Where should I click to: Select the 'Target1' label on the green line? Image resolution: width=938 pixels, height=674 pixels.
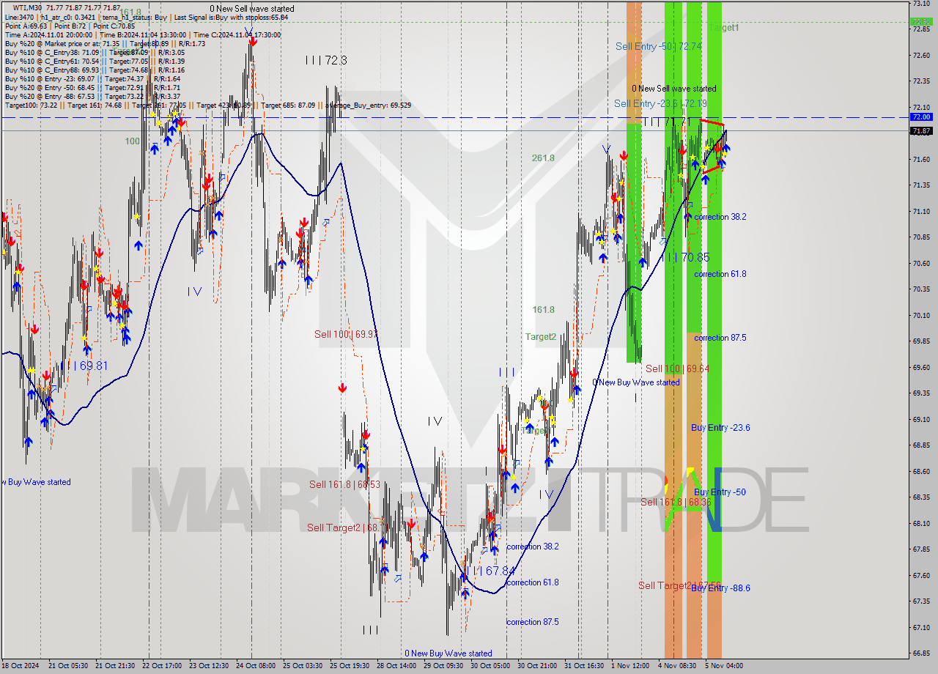(x=723, y=28)
